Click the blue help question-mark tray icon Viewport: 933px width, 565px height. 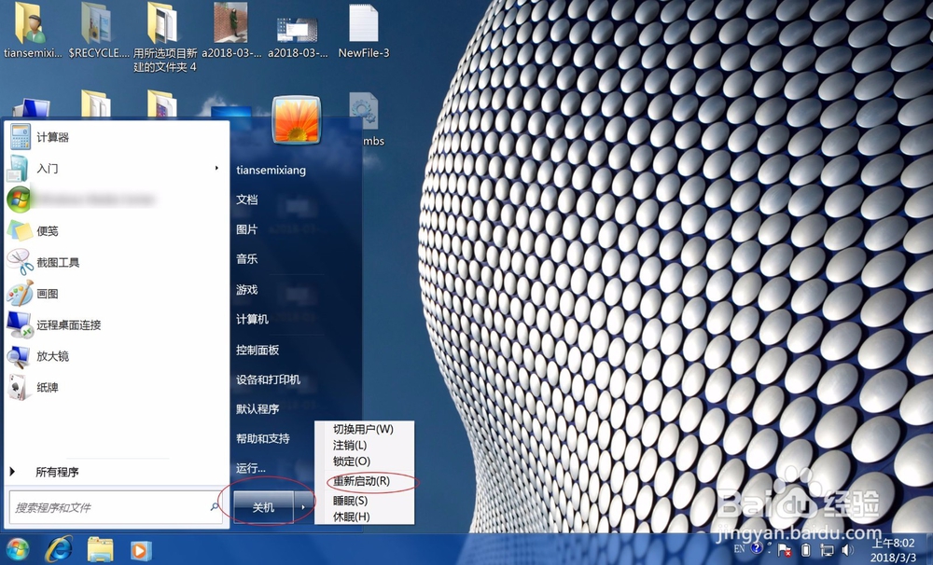(x=757, y=548)
